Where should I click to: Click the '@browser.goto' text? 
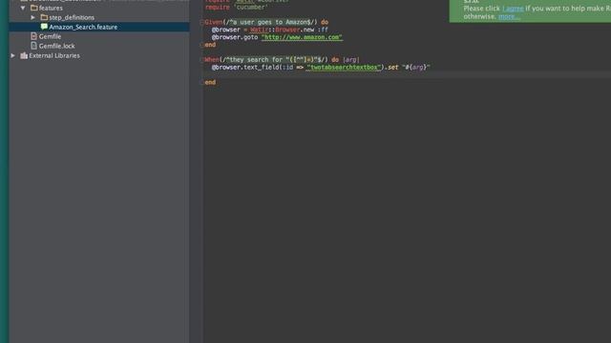click(x=235, y=37)
